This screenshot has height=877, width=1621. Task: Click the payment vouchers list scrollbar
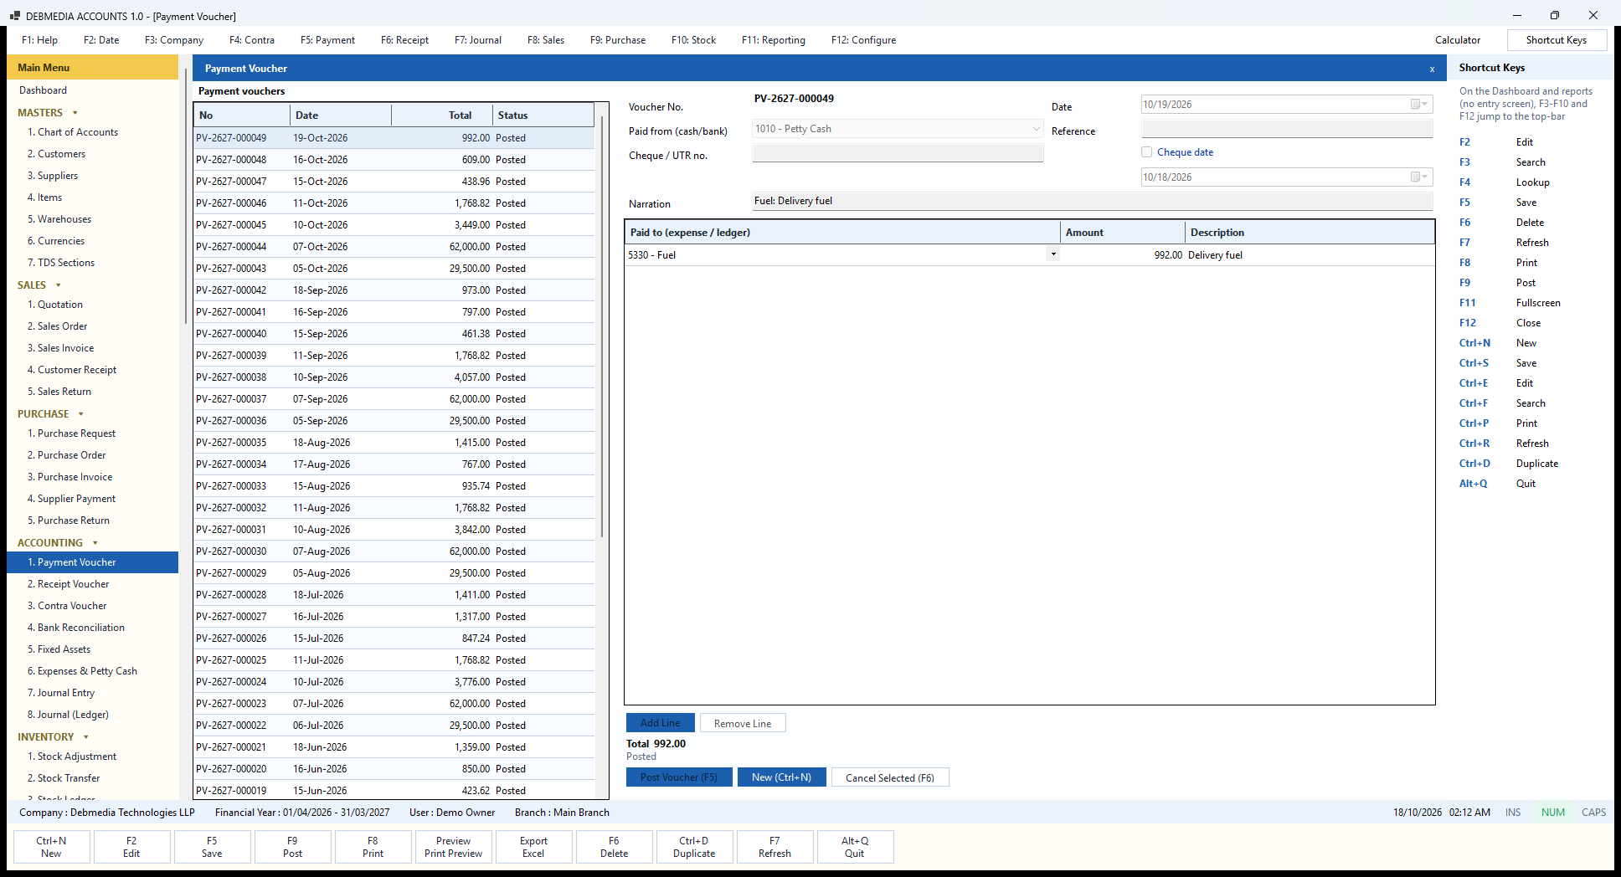[x=602, y=326]
